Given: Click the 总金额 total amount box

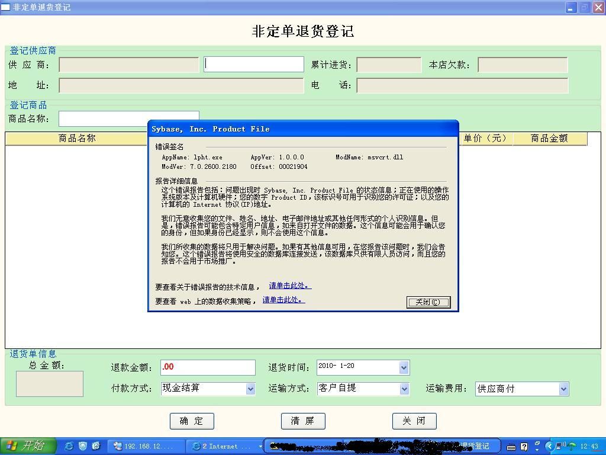Looking at the screenshot, I should click(x=50, y=384).
